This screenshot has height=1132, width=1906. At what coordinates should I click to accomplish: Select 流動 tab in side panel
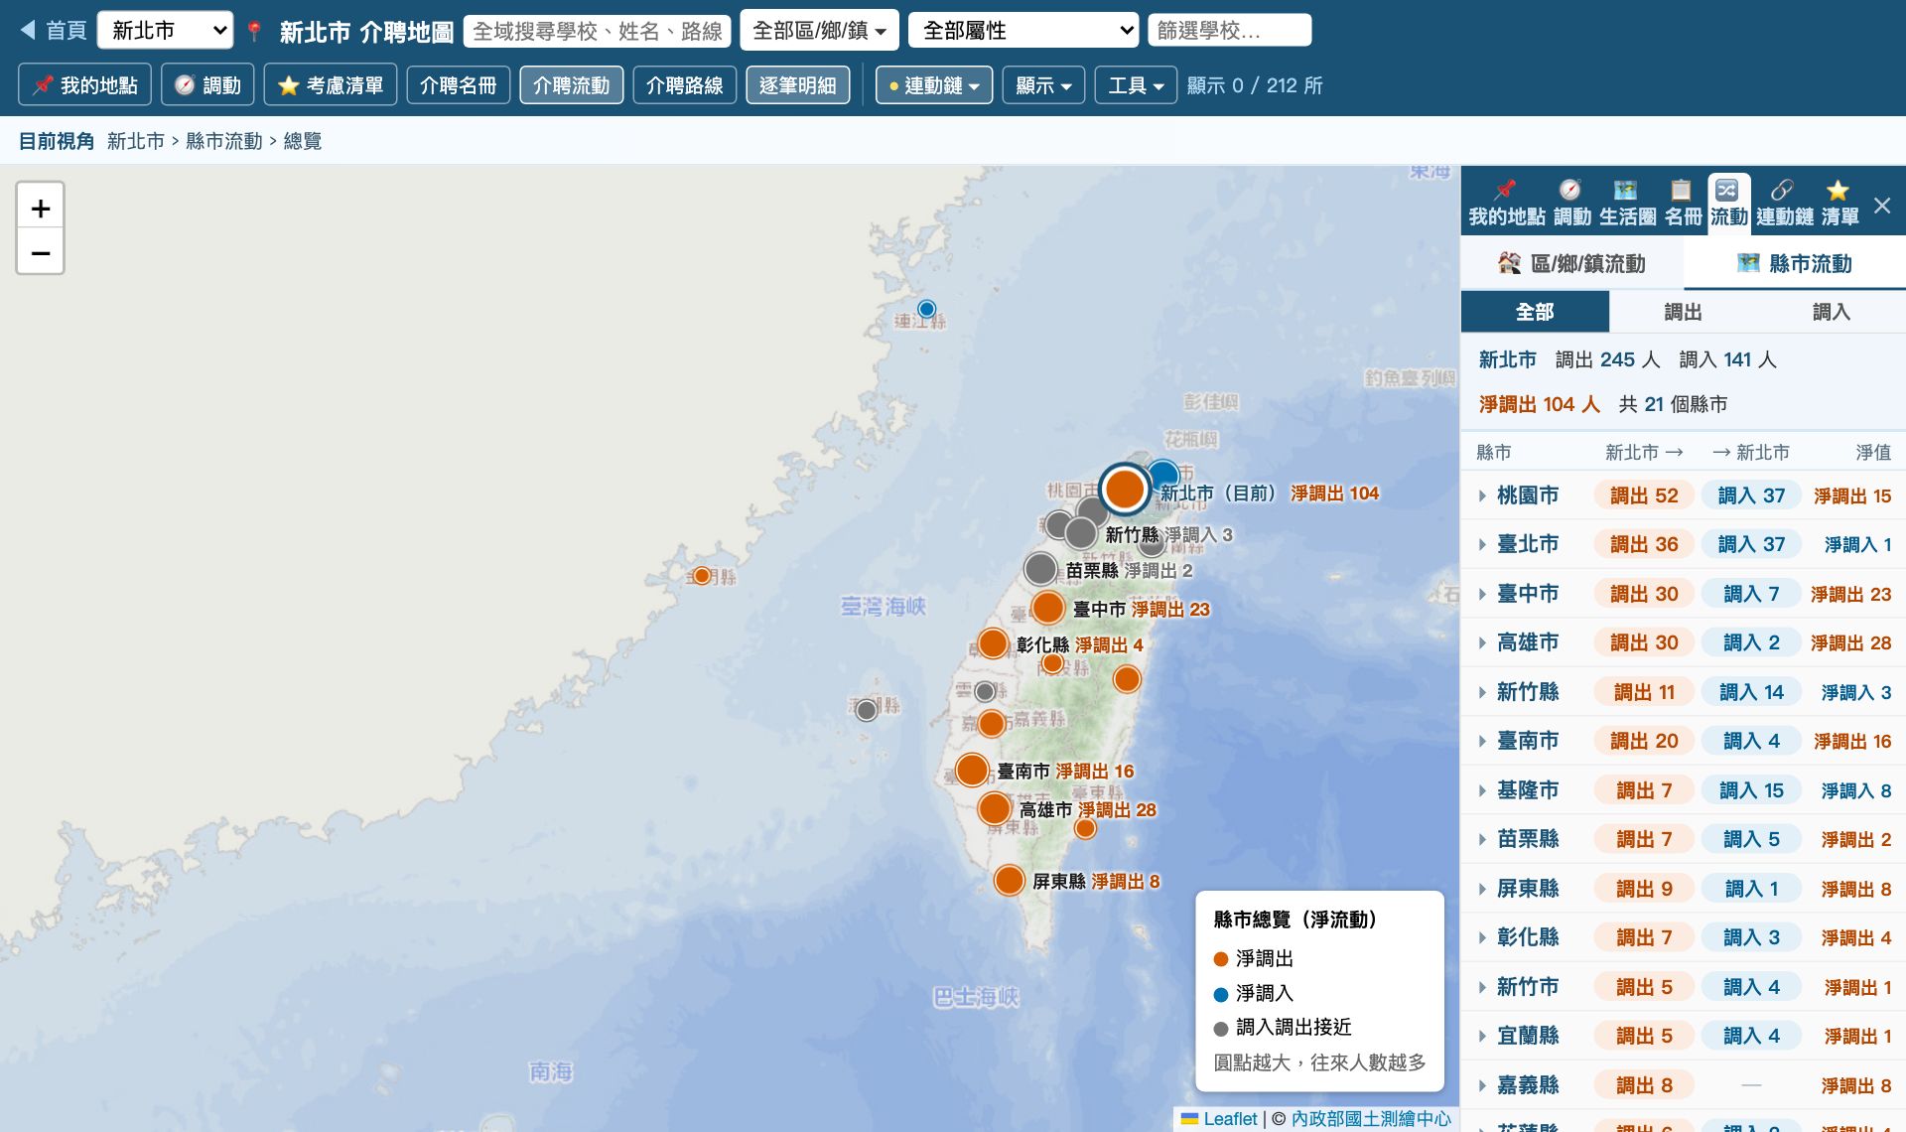pyautogui.click(x=1728, y=204)
